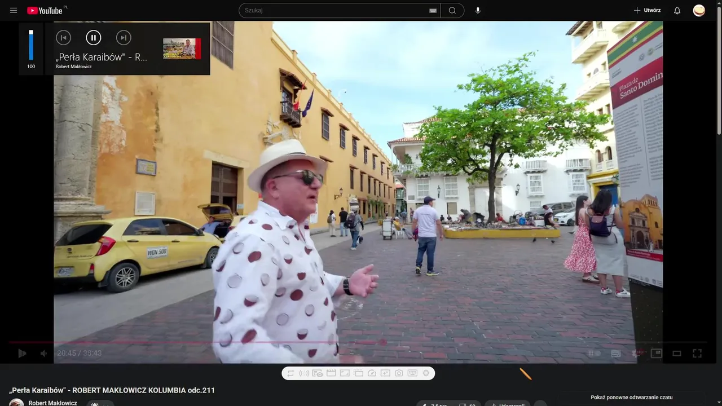Toggle cinema mode clapperboard icon
Screen dimensions: 722x406
[x=331, y=373]
